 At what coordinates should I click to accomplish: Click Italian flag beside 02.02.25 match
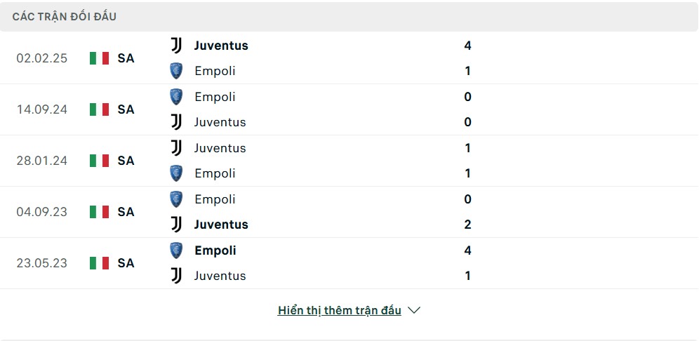click(x=100, y=58)
